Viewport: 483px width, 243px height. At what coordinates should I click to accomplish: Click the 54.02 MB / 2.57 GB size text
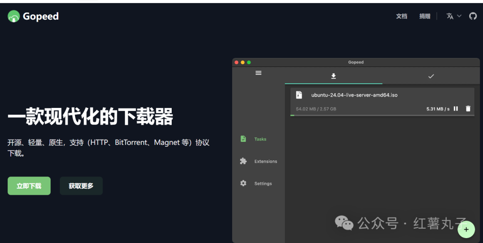click(316, 109)
